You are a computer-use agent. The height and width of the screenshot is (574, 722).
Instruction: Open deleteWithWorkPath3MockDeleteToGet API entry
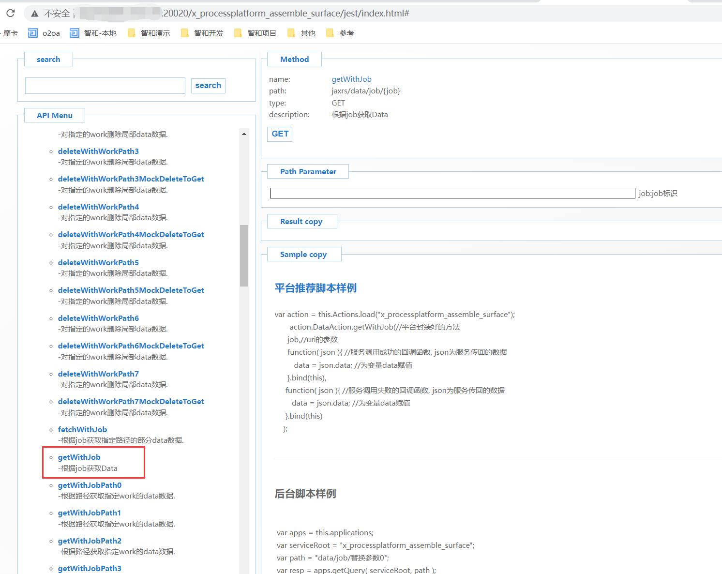(x=131, y=179)
